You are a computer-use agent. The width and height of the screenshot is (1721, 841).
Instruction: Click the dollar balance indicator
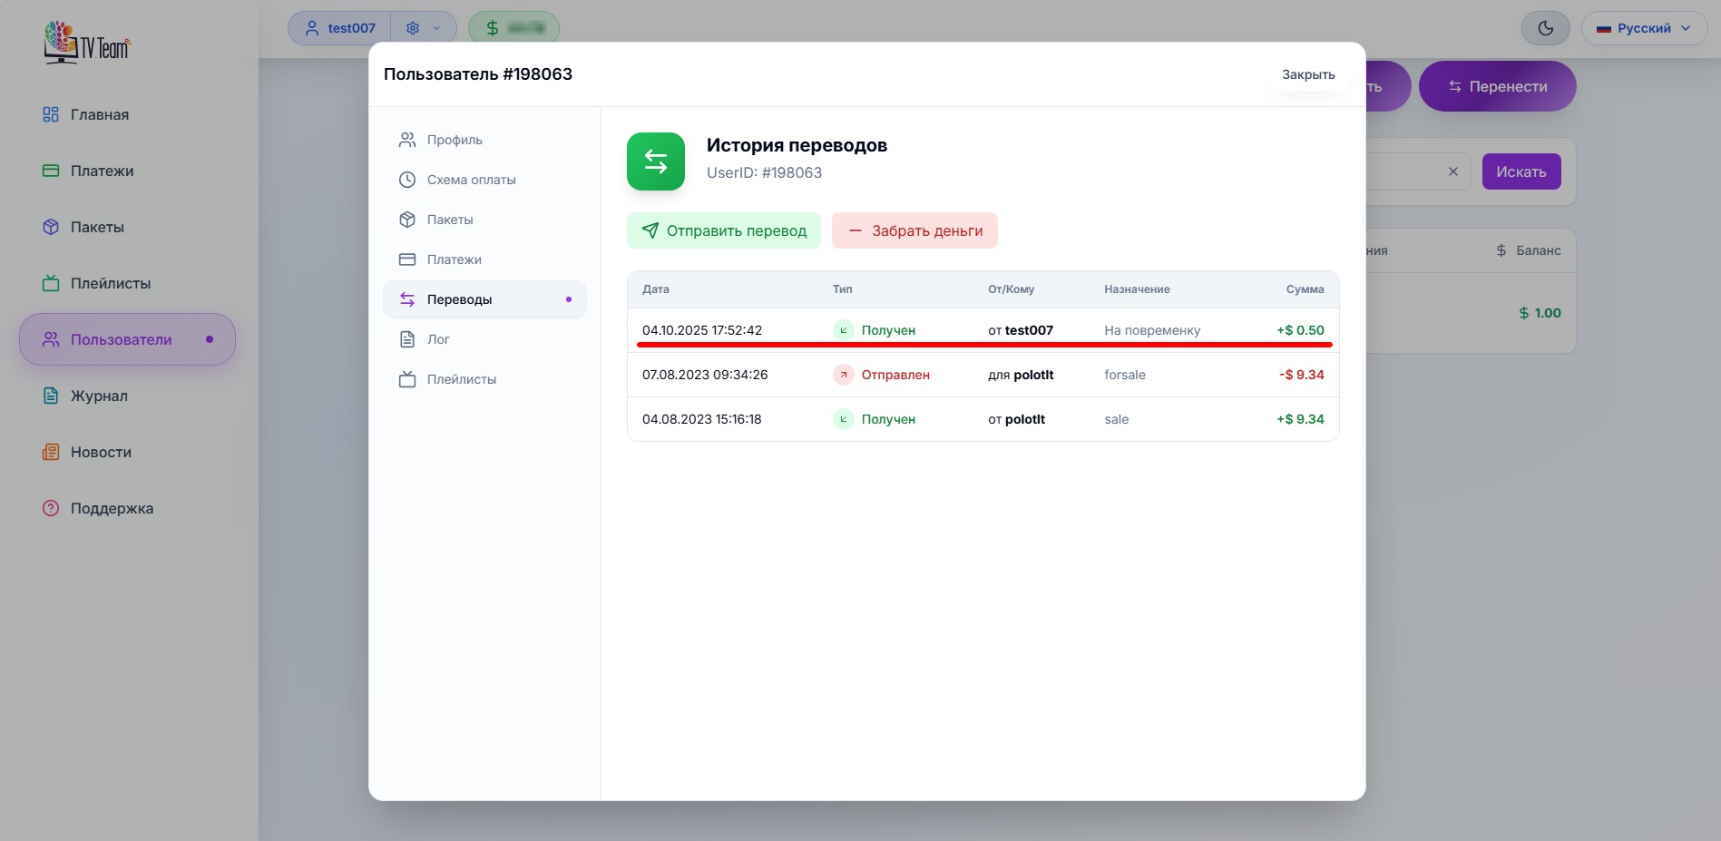point(513,28)
